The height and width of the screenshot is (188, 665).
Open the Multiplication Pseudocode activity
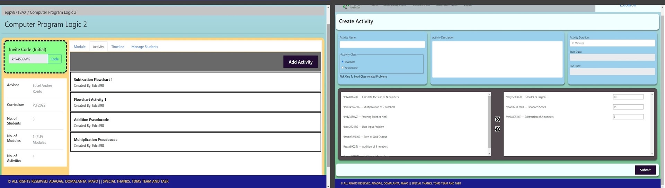pos(195,142)
